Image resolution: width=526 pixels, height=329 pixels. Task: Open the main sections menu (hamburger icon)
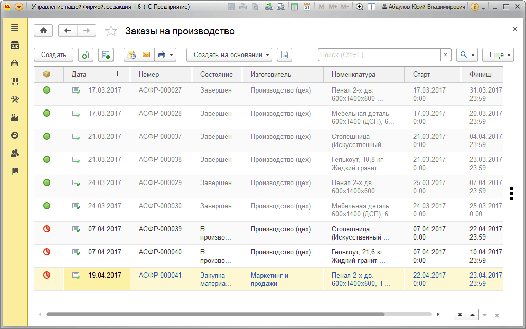pyautogui.click(x=15, y=28)
